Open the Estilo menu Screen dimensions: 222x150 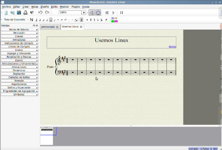54,7
